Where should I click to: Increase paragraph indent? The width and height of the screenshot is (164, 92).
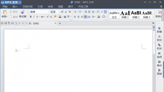[x=89, y=12]
